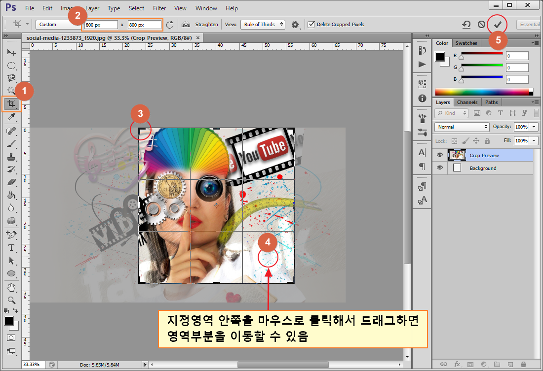Open the File menu
The width and height of the screenshot is (543, 371).
[30, 8]
